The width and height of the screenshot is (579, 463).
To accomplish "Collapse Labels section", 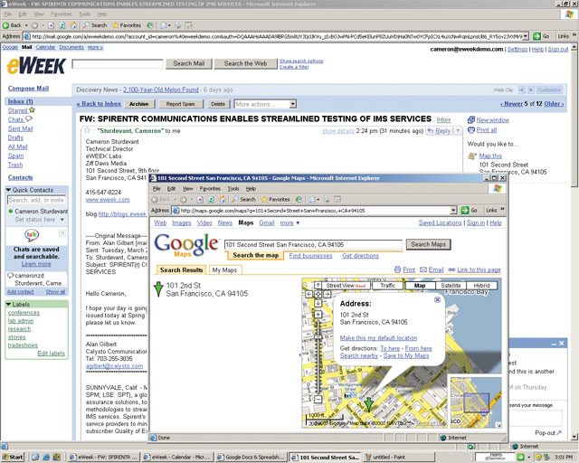I will (8, 304).
